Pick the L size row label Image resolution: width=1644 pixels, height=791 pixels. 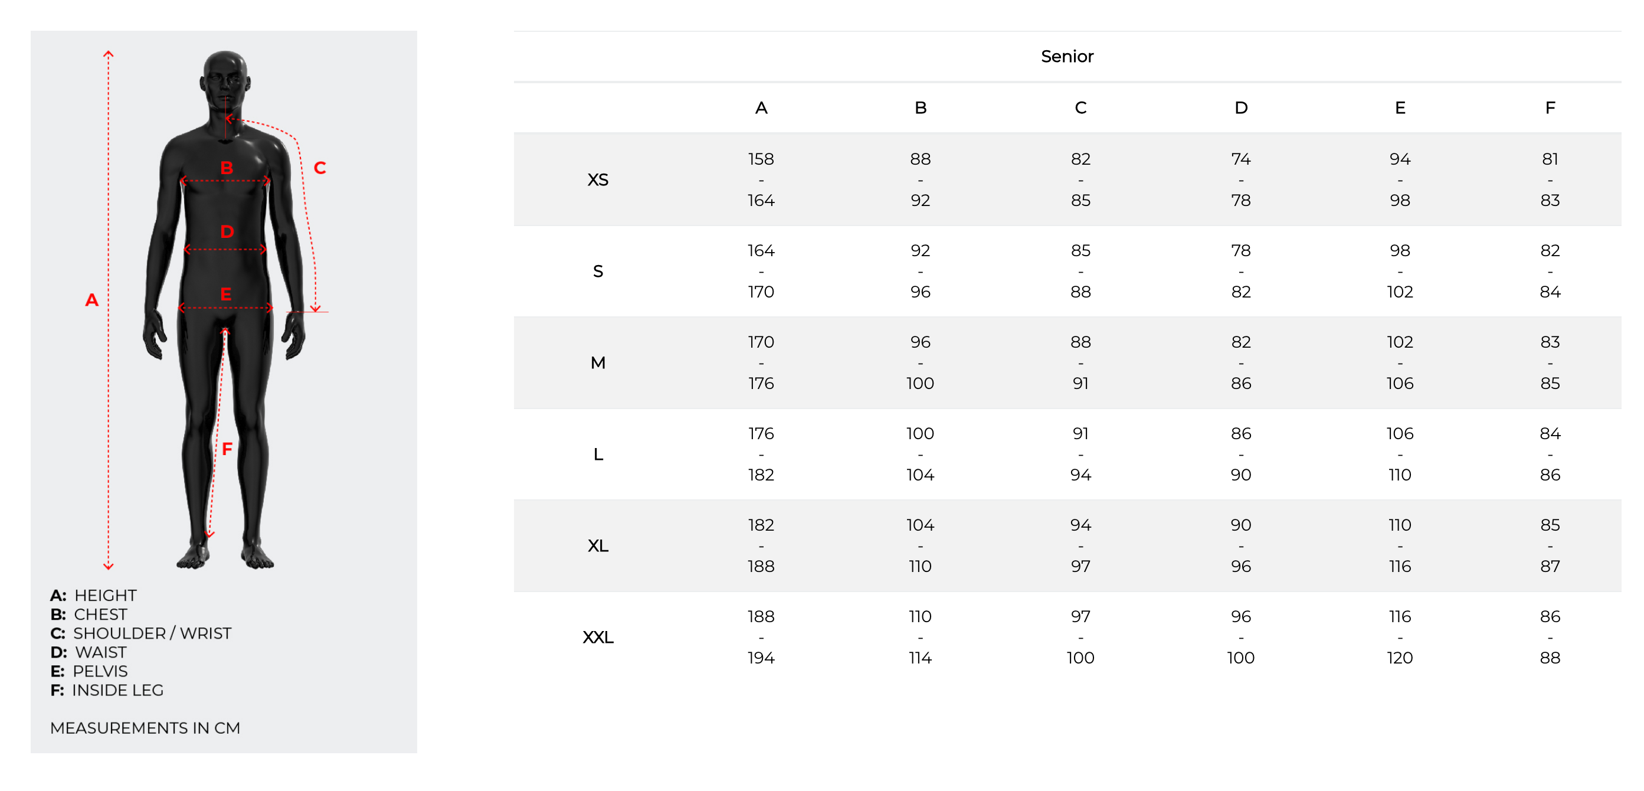pyautogui.click(x=597, y=454)
